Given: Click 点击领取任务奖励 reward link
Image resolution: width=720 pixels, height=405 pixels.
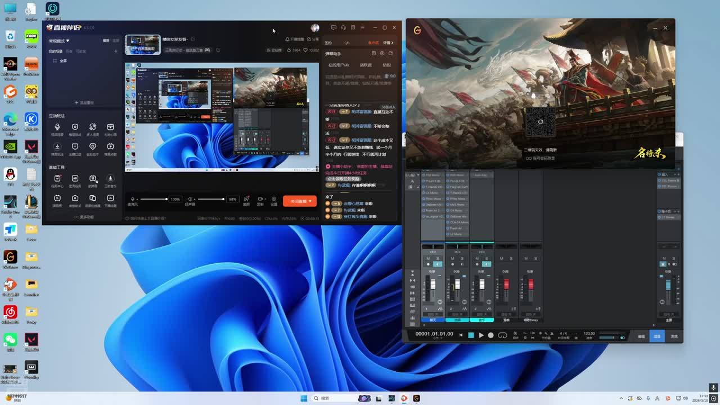Looking at the screenshot, I should point(344,179).
